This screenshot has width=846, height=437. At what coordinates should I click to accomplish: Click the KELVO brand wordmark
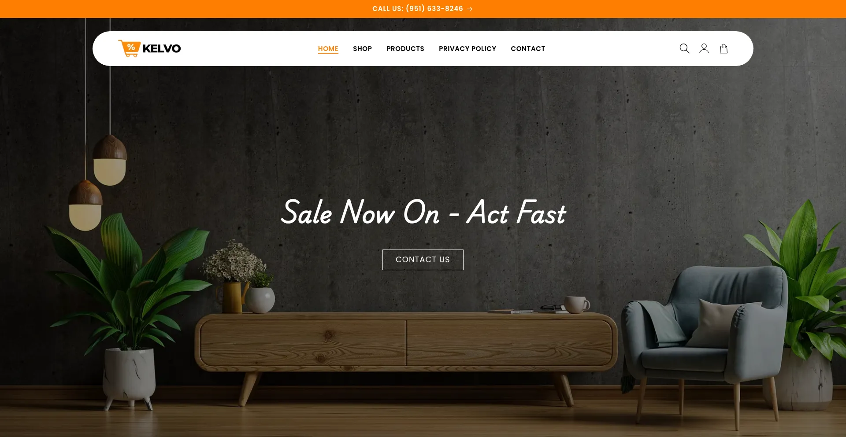162,48
